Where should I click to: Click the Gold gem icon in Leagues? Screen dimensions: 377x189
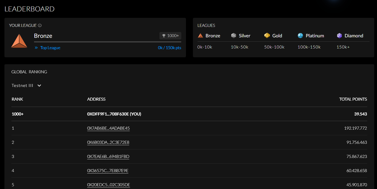pos(267,35)
